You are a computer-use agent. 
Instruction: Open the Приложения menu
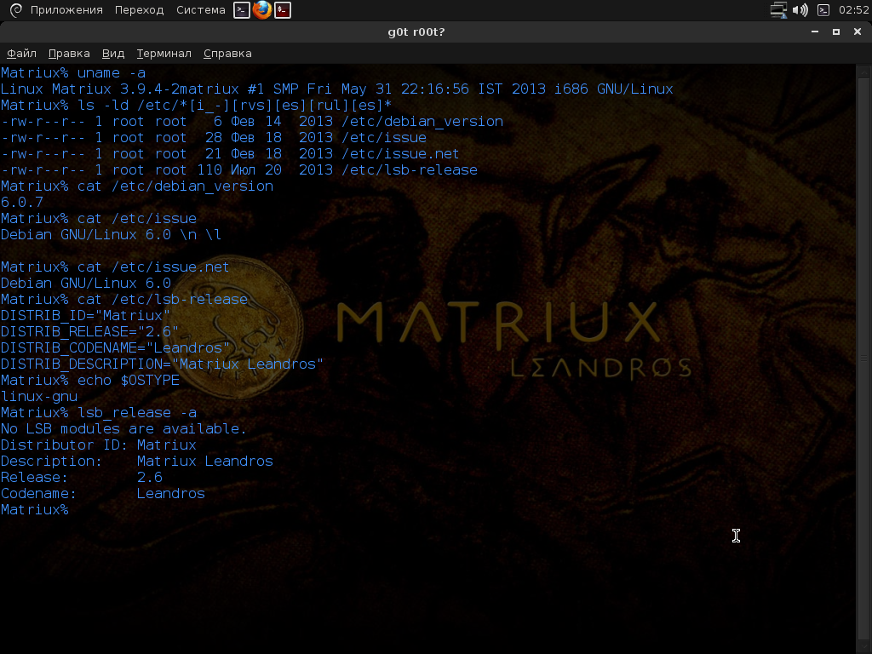point(66,10)
